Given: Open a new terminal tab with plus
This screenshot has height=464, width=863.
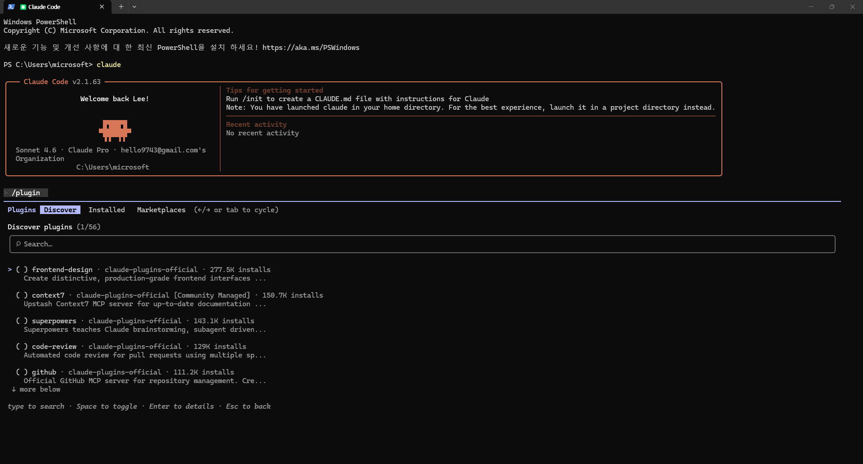Looking at the screenshot, I should 121,7.
